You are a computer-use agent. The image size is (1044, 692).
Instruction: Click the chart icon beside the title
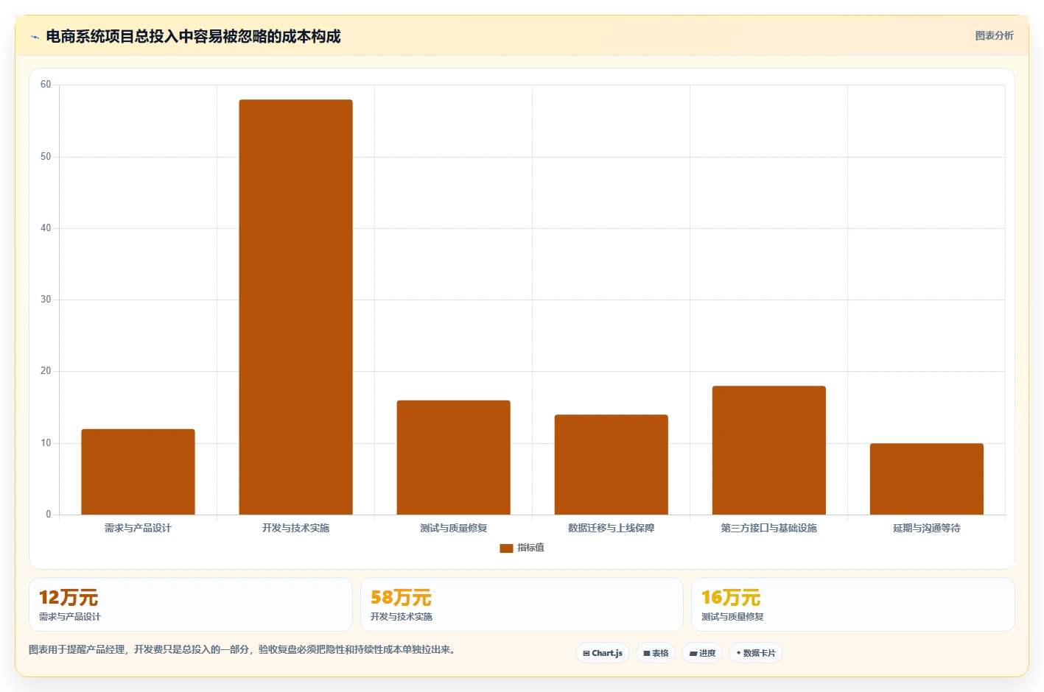click(35, 37)
